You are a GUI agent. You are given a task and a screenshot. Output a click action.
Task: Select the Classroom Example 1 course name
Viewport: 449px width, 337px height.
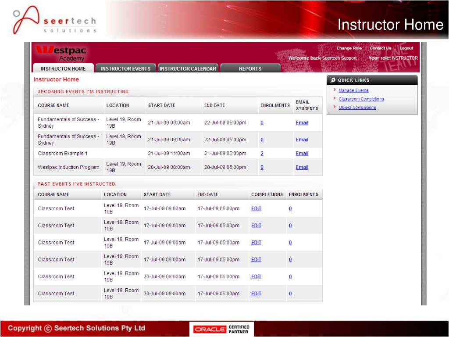pyautogui.click(x=63, y=153)
